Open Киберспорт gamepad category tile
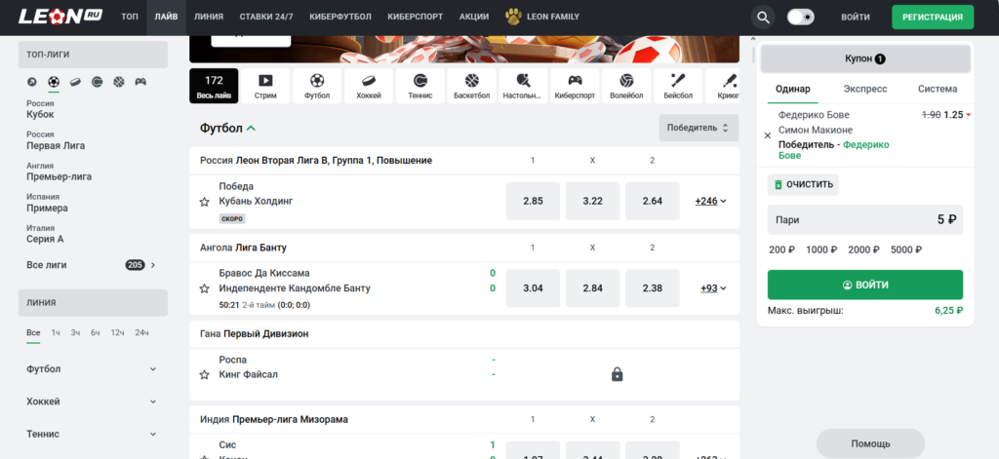The image size is (999, 459). point(576,86)
